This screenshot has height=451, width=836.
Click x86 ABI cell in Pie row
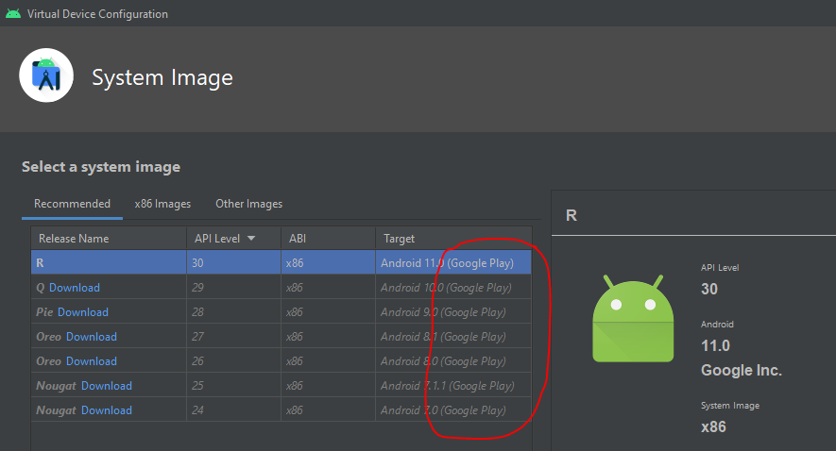tap(328, 312)
